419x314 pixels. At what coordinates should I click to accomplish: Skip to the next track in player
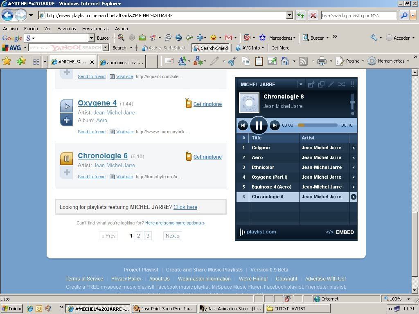275,126
